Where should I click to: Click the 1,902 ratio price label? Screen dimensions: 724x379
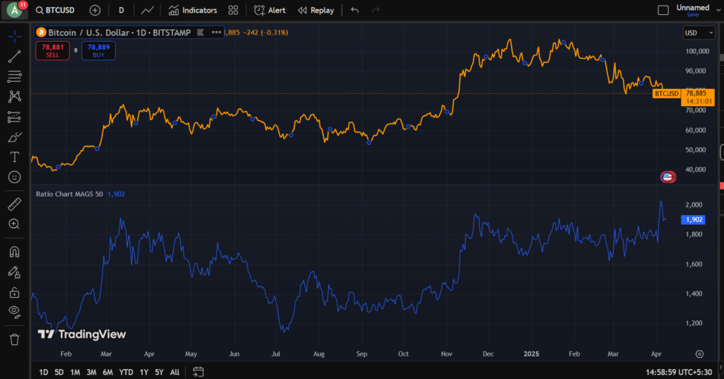(x=693, y=220)
